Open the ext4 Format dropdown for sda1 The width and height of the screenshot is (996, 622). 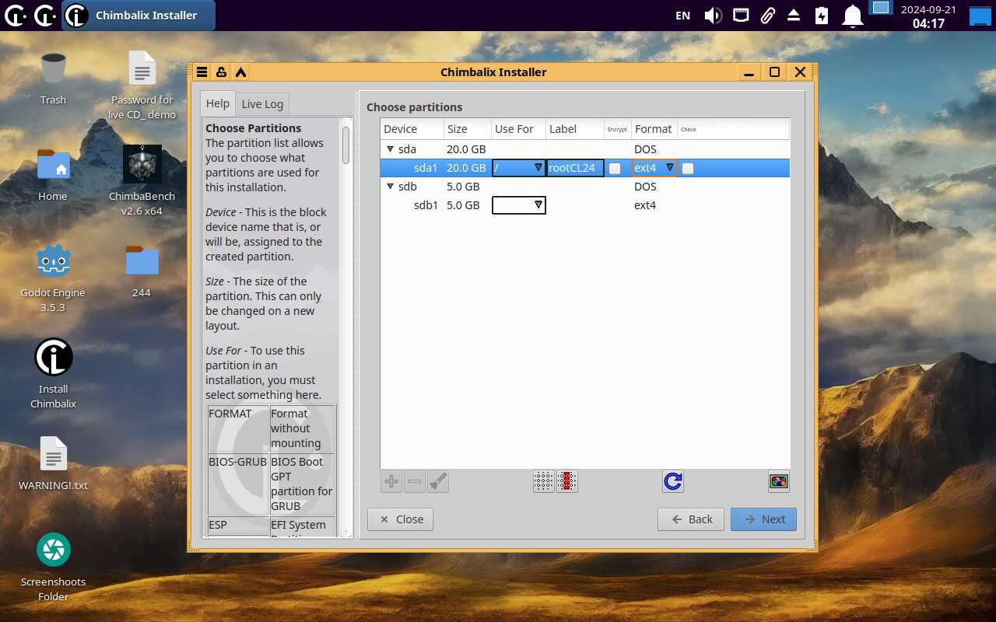[x=654, y=168]
